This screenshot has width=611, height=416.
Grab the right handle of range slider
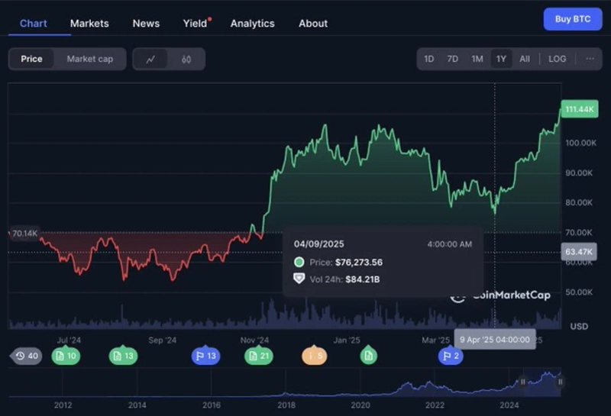pos(560,382)
